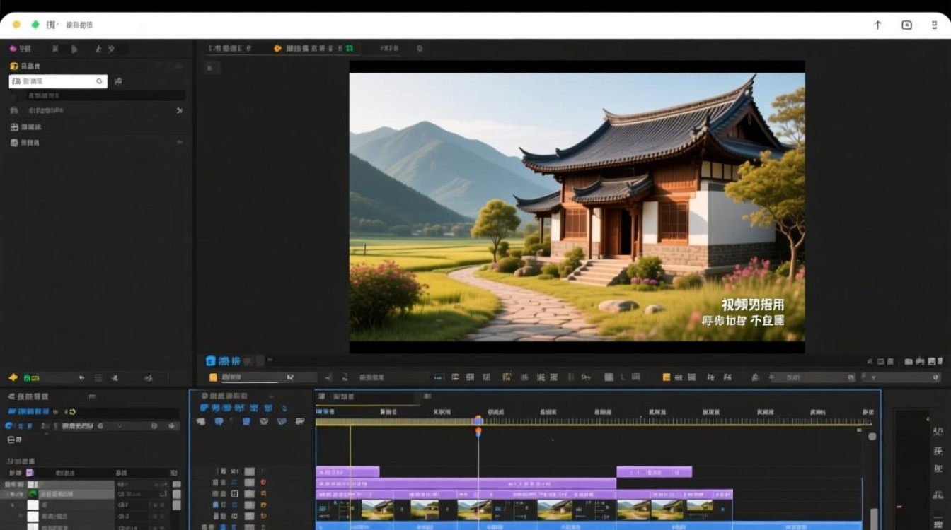Screen dimensions: 951x530
Task: Click the pink icon at top of left panel
Action: [x=13, y=49]
